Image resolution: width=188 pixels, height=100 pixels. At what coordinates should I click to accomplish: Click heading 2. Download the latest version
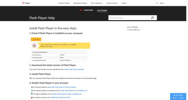[x=53, y=65]
